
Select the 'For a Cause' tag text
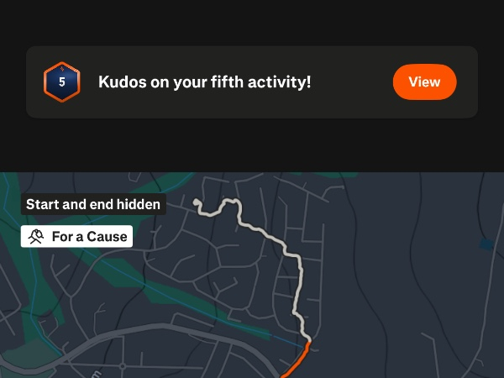click(89, 237)
